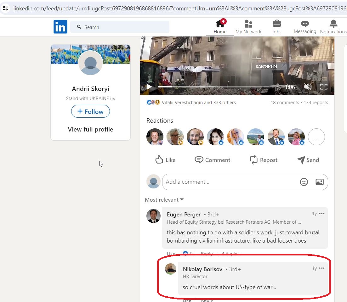Attach an image to the comment
The image size is (347, 302).
320,182
